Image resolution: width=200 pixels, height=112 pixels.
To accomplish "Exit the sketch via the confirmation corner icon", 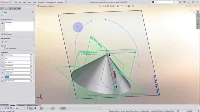I will 190,10.
